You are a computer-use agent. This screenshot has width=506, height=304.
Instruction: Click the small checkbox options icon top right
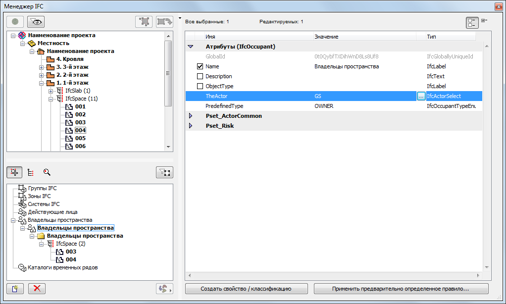[x=484, y=21]
